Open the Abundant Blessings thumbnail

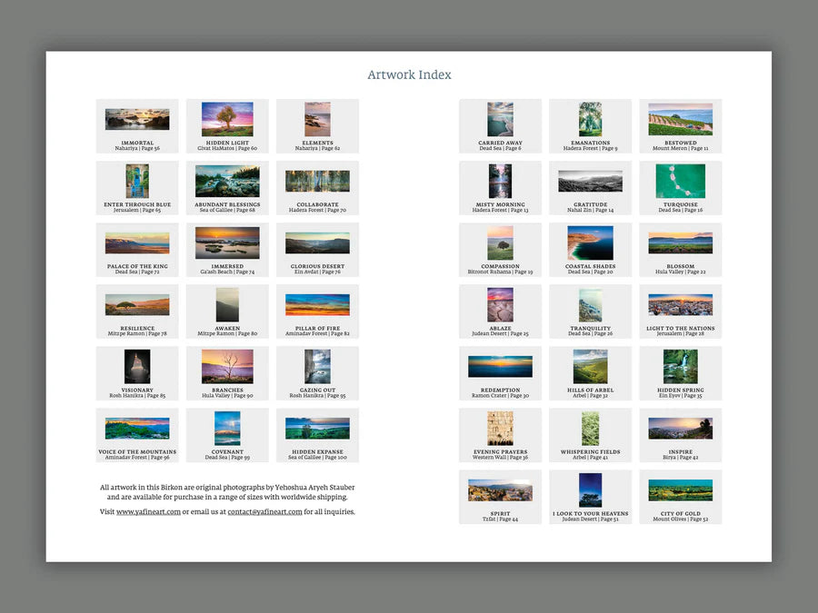227,182
